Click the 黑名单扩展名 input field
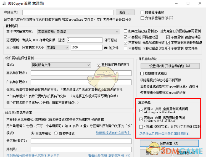206x157 pixels. [x=81, y=73]
